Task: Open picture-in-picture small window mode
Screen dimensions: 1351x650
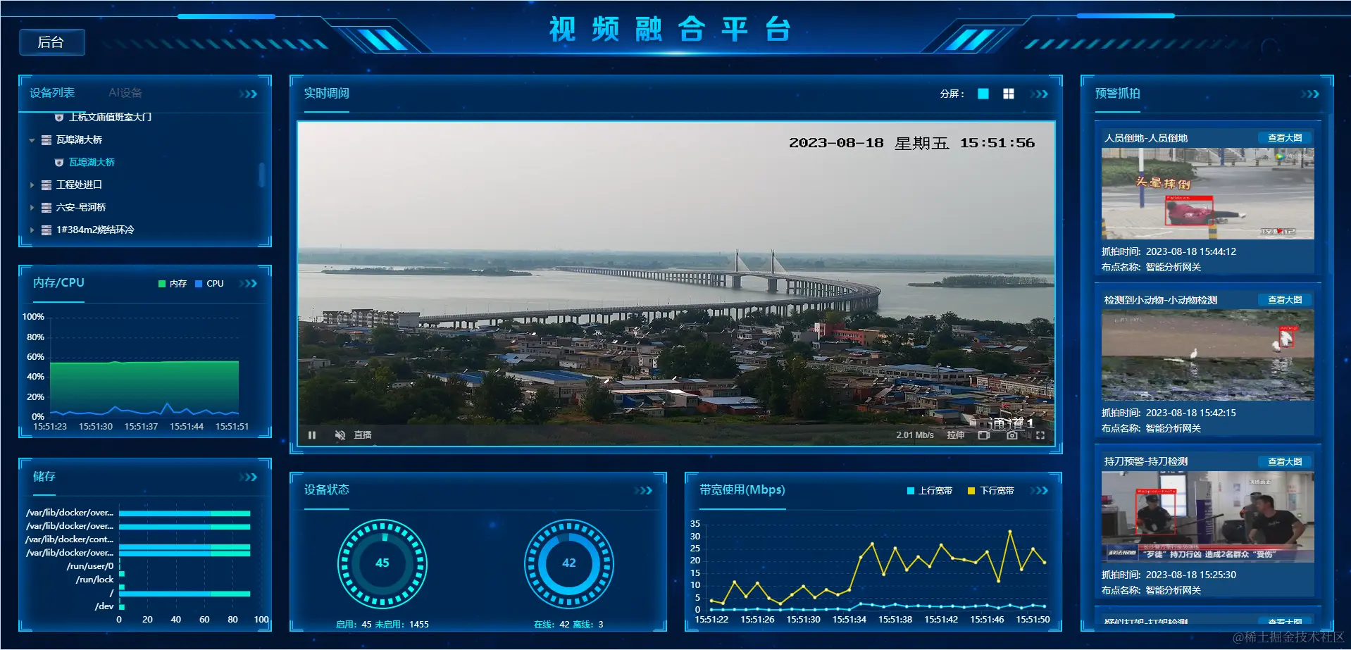Action: 984,435
